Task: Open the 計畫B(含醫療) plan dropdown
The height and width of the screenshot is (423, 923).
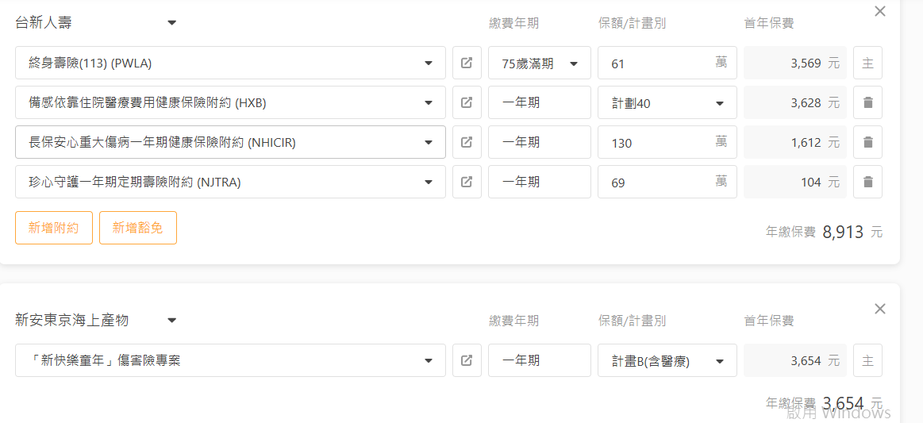Action: (x=667, y=360)
